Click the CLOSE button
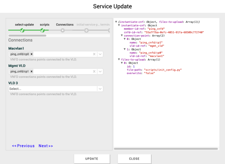225x164 pixels. point(134,159)
